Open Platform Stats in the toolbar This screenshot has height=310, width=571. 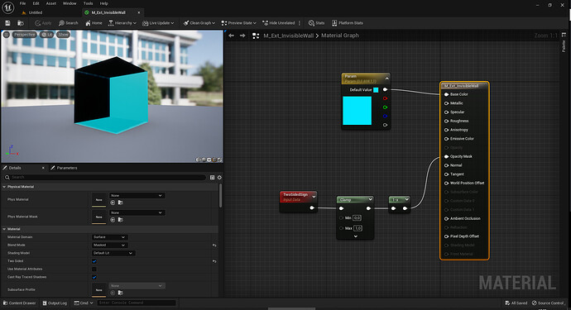[x=347, y=23]
